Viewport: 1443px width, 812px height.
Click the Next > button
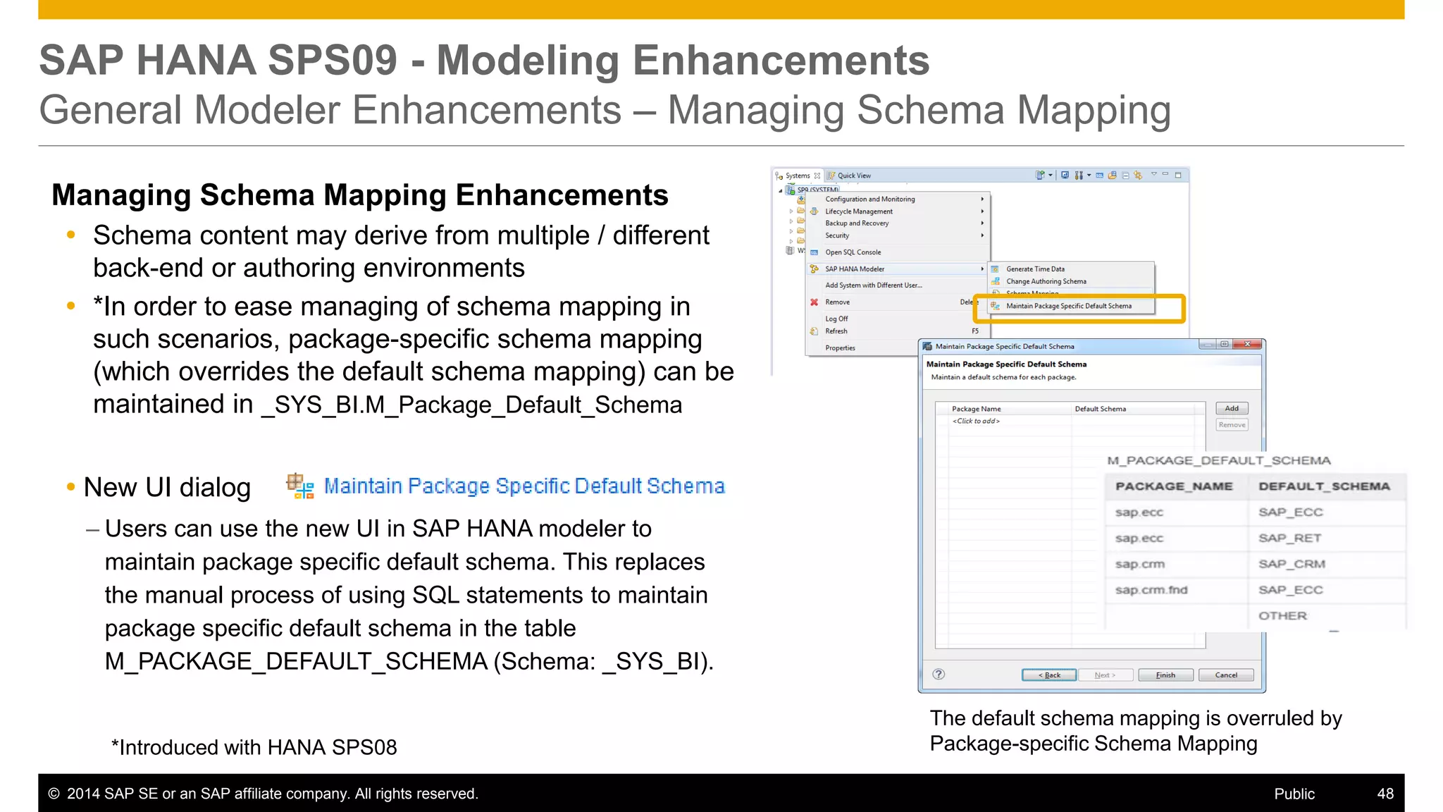[1105, 675]
